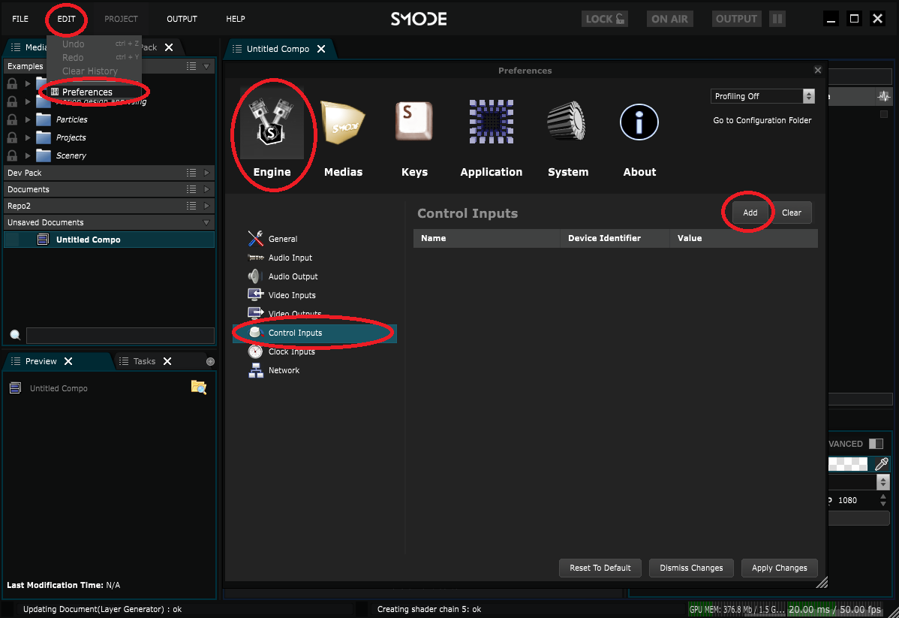Open the HELP menu

click(235, 19)
